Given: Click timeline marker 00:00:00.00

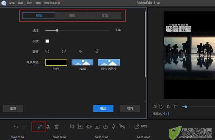Looking at the screenshot, I should point(17,137).
